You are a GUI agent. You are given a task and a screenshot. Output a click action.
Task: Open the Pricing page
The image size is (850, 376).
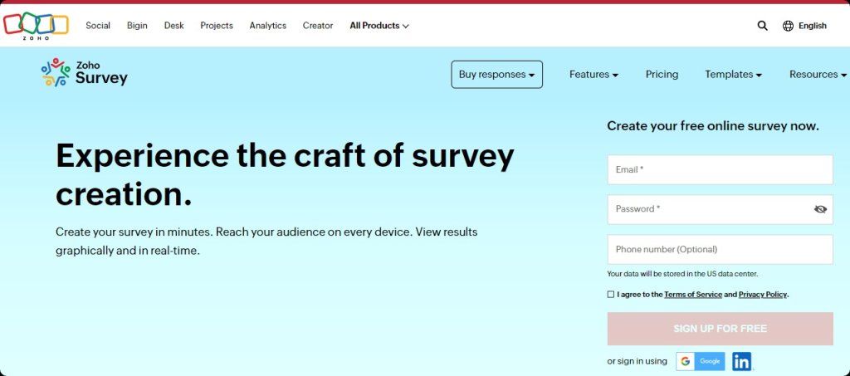pos(662,75)
